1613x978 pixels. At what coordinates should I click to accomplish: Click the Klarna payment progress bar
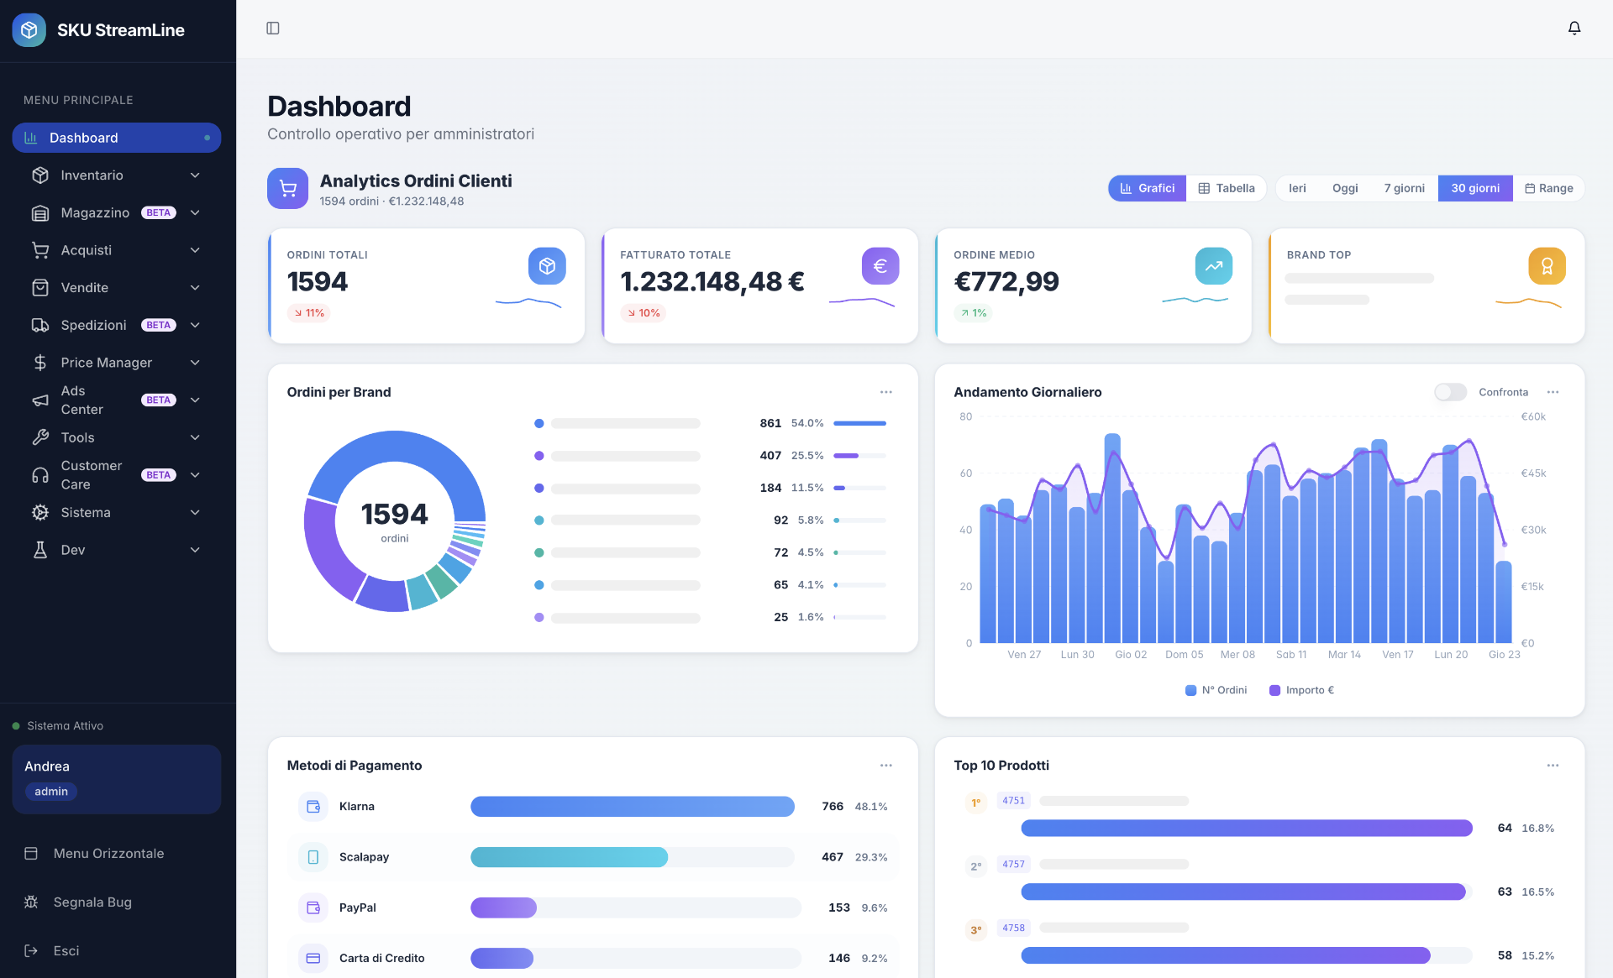pyautogui.click(x=632, y=806)
